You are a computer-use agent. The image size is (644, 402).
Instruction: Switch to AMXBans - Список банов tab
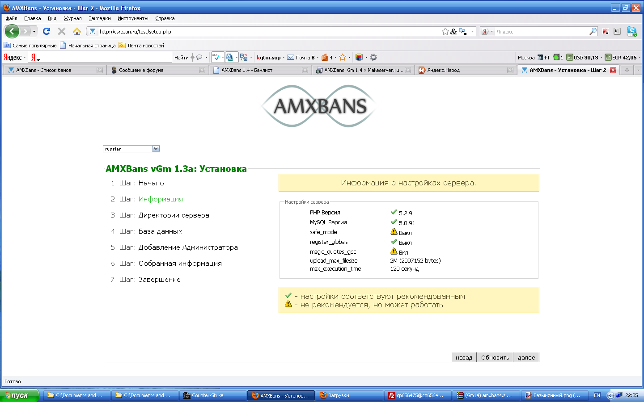pyautogui.click(x=55, y=70)
